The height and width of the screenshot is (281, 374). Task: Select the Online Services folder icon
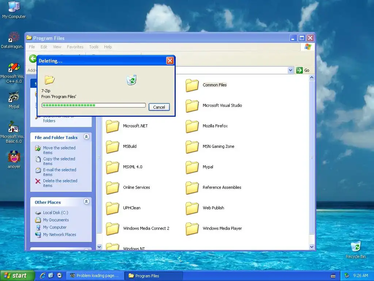(x=112, y=188)
